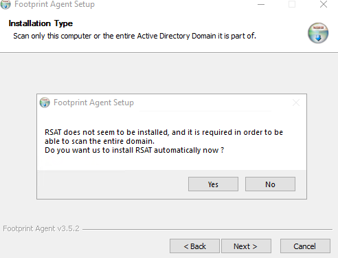Click the installer globe icon in header

point(318,33)
